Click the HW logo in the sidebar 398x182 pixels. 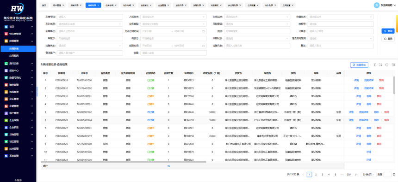click(17, 8)
